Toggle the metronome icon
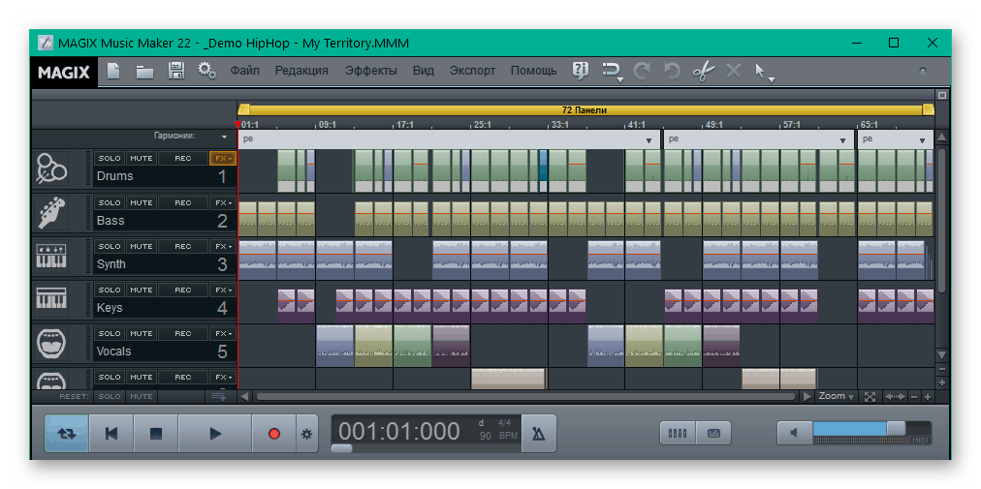 coord(538,434)
